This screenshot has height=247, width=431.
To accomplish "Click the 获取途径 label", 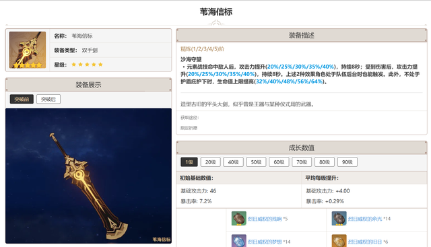I will (x=190, y=118).
